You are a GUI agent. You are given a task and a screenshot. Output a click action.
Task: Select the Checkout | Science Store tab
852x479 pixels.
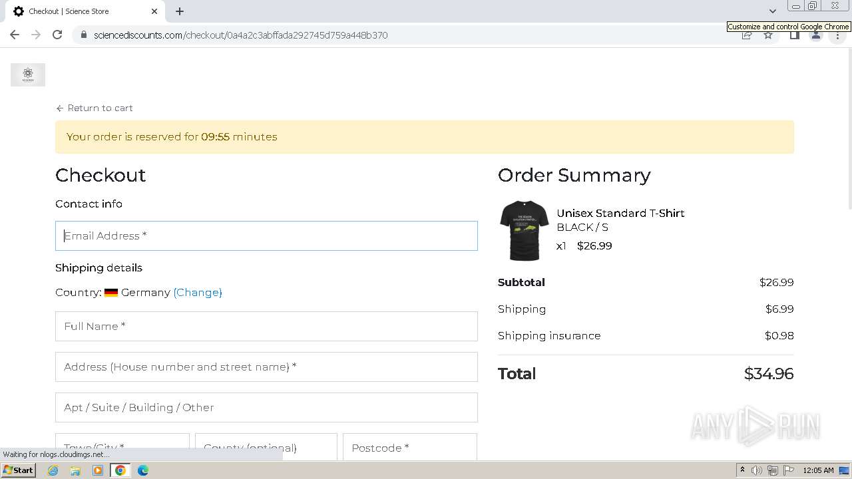(x=80, y=11)
